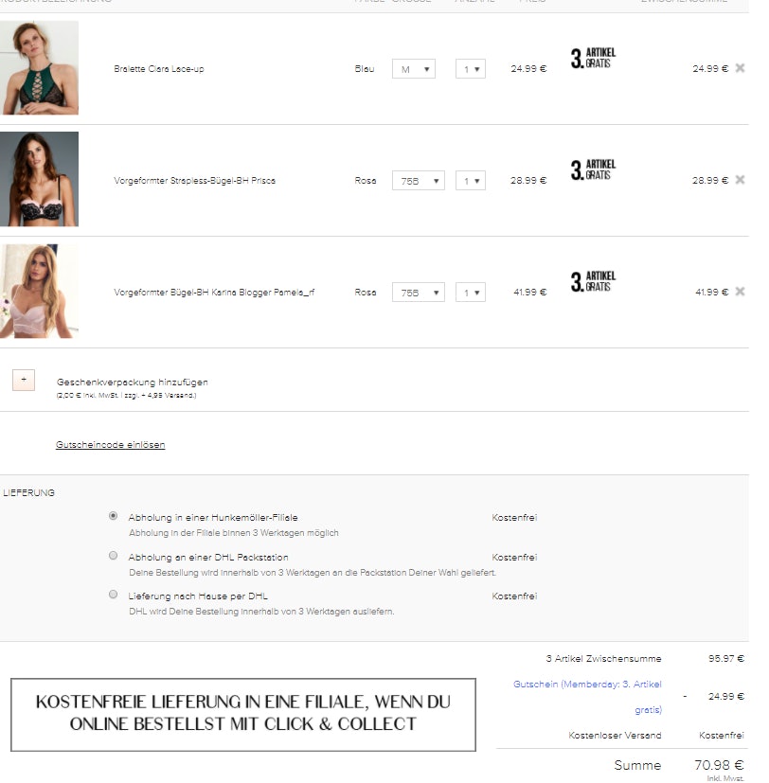
Task: Open Vorgeformter Bügel-BH Karina product thumbnail
Action: coord(39,291)
